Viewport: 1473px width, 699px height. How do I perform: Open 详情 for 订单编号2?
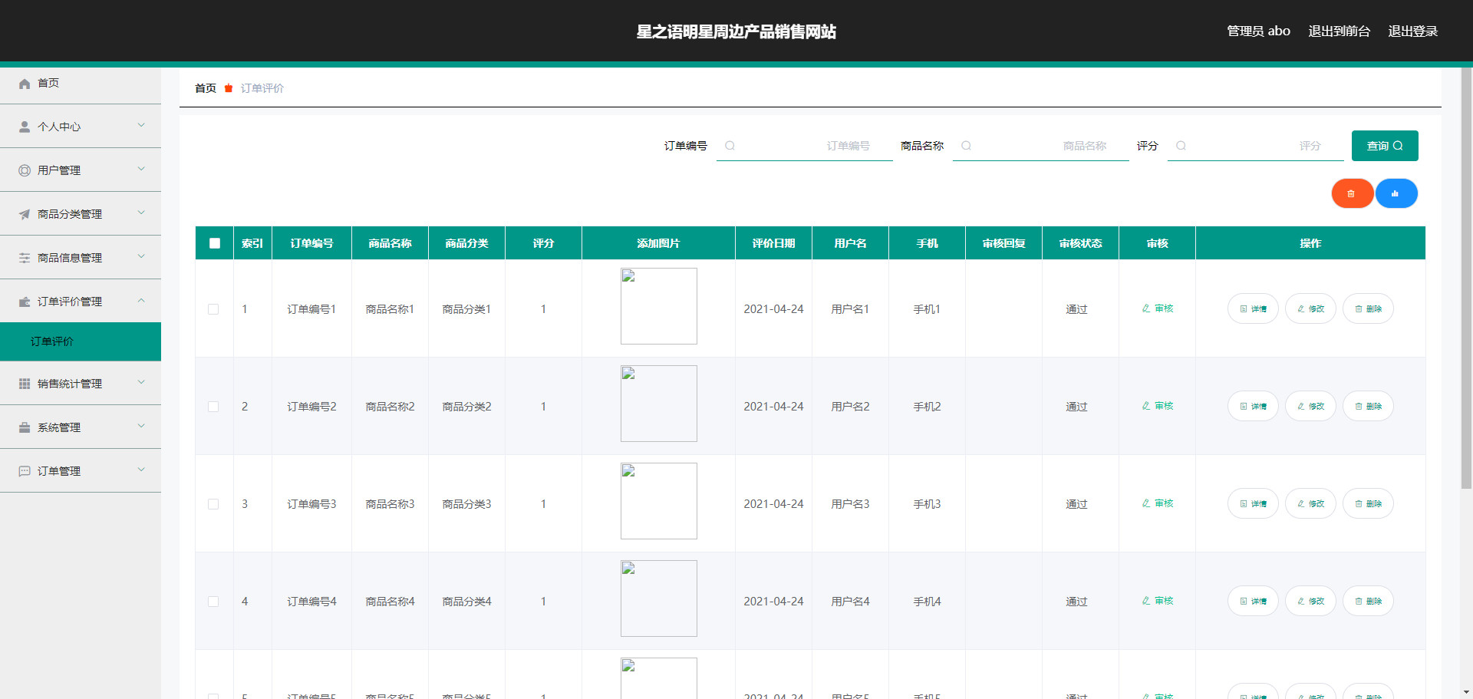click(x=1253, y=406)
